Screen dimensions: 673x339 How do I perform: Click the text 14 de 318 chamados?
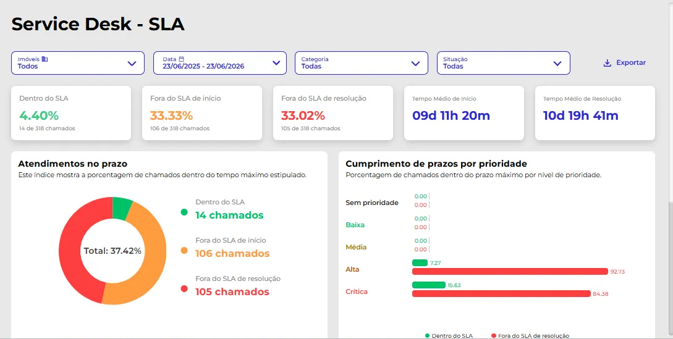click(47, 128)
